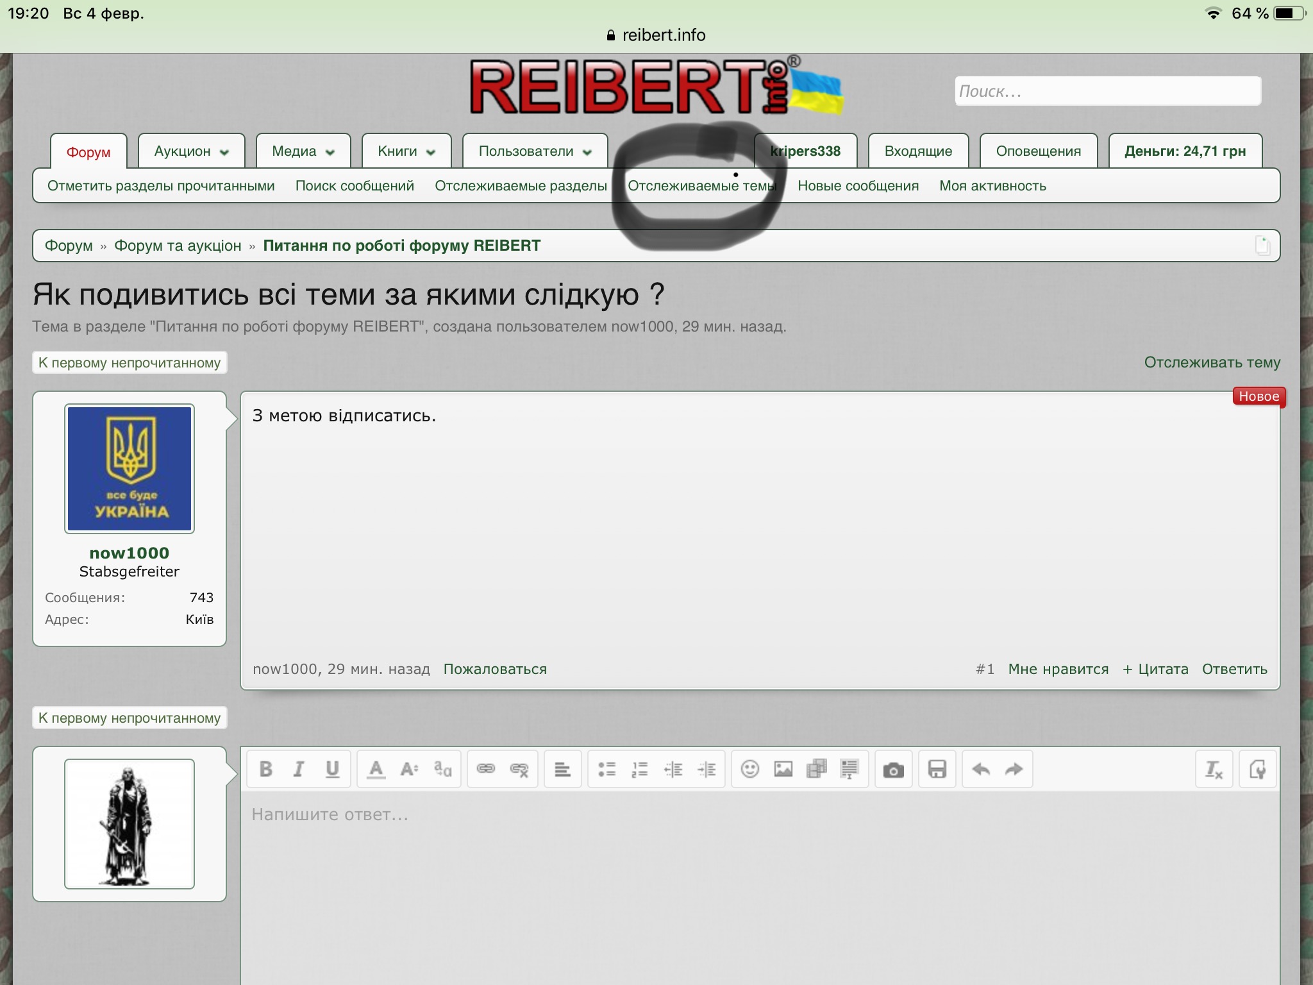Click the Питання по роботі форуму REIBERT breadcrumb
This screenshot has width=1313, height=985.
pyautogui.click(x=402, y=246)
